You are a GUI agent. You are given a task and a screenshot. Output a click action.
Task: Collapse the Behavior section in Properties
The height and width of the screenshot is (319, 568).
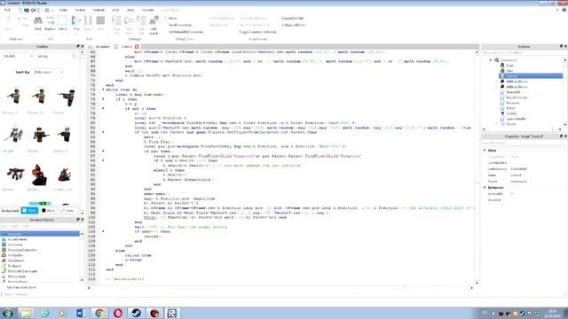coord(485,187)
